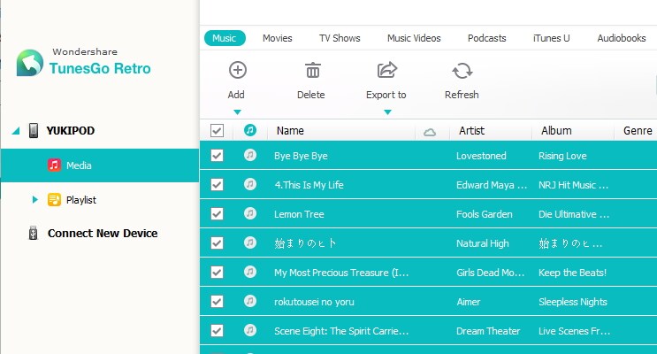Uncheck the rokutousei no yoru checkbox
This screenshot has height=354, width=657.
(217, 301)
